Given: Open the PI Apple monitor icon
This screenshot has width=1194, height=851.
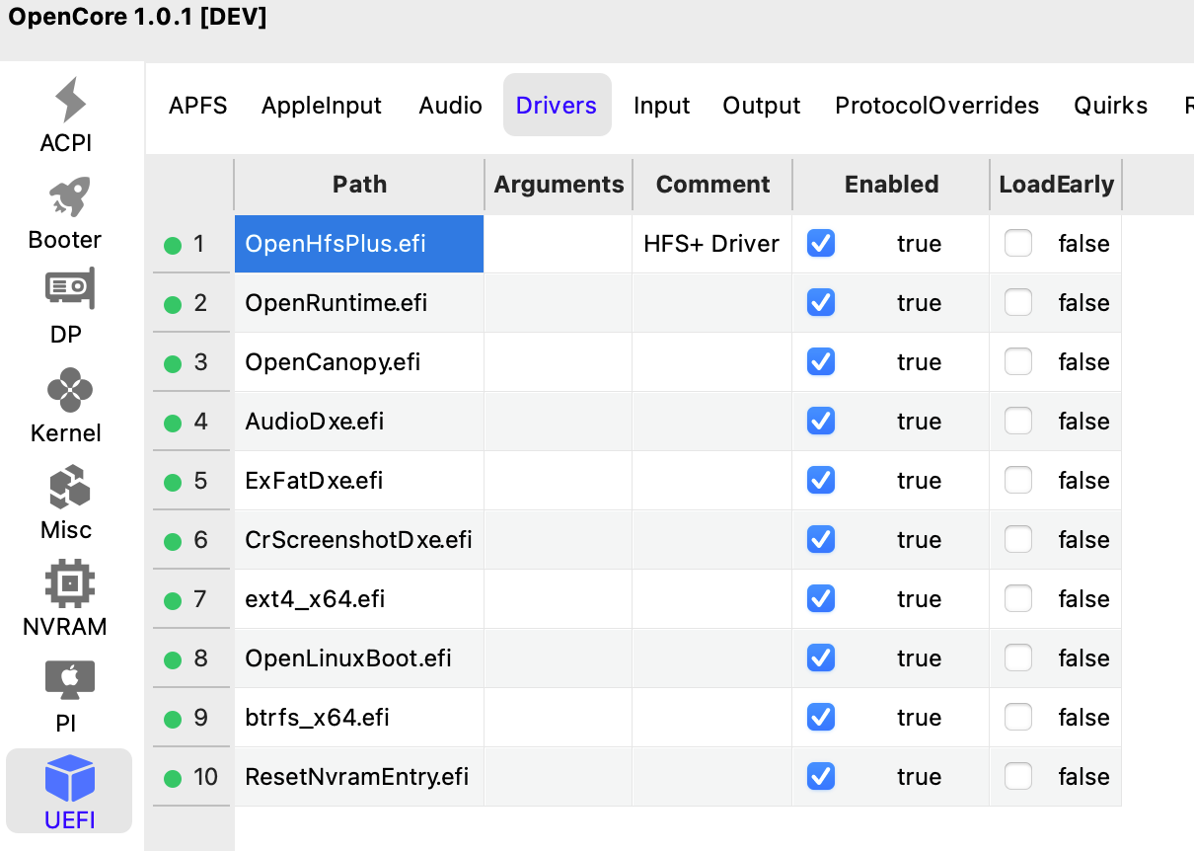Looking at the screenshot, I should (x=68, y=680).
